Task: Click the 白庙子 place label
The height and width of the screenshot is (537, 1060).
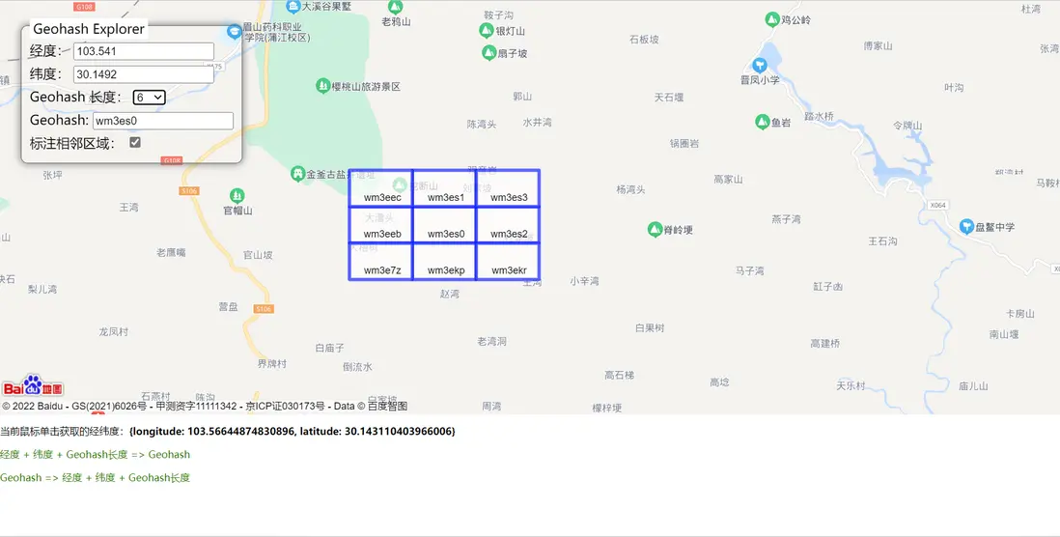Action: coord(330,348)
